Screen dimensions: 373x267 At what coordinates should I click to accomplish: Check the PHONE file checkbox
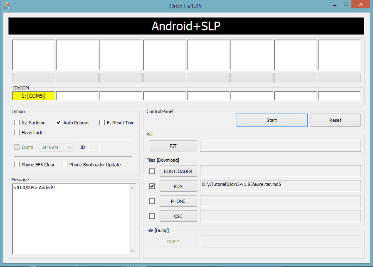pos(152,201)
